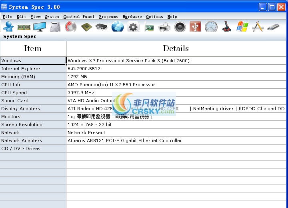Open the System menu
Image resolution: width=288 pixels, height=208 pixels.
point(52,17)
